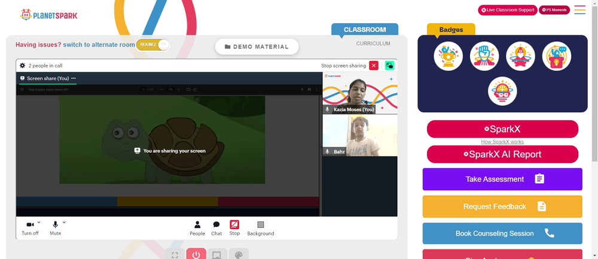This screenshot has height=259, width=598.
Task: Click the red power button
Action: pos(196,255)
